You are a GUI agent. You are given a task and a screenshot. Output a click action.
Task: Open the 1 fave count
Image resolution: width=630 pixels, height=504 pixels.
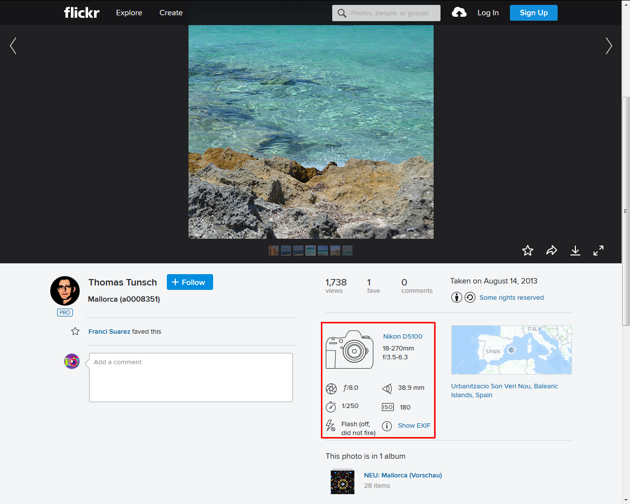point(373,285)
